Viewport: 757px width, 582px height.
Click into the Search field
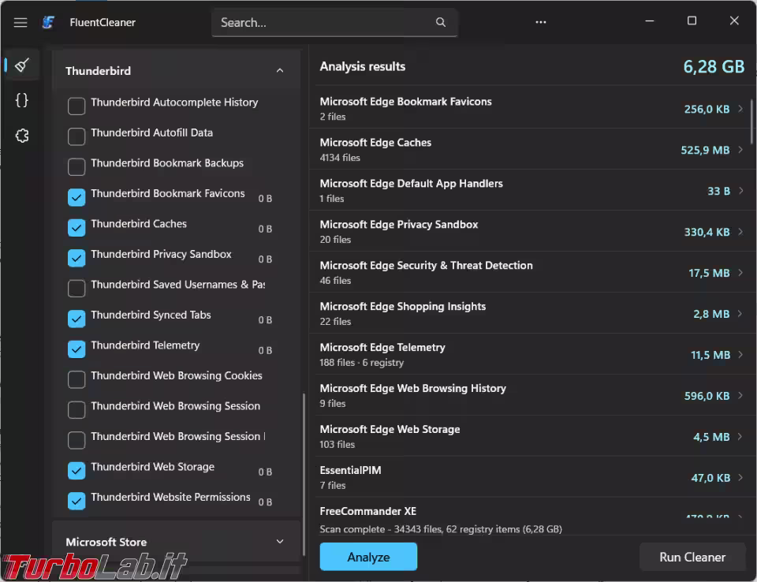pos(334,22)
